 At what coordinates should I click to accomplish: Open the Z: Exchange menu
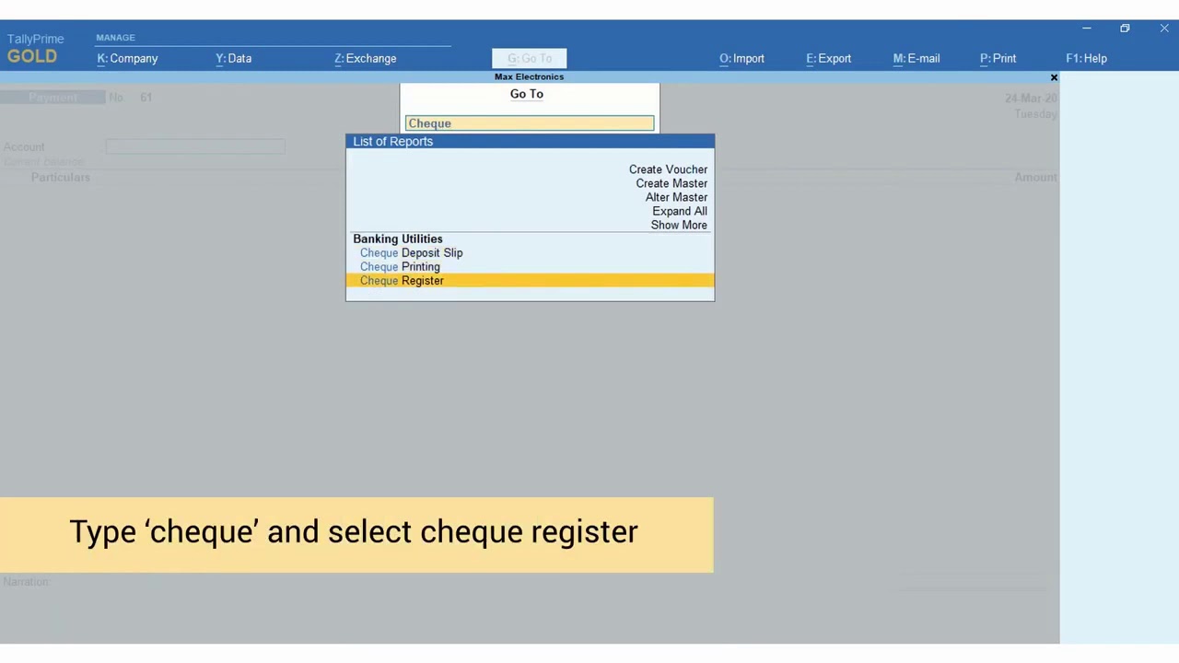pyautogui.click(x=366, y=58)
